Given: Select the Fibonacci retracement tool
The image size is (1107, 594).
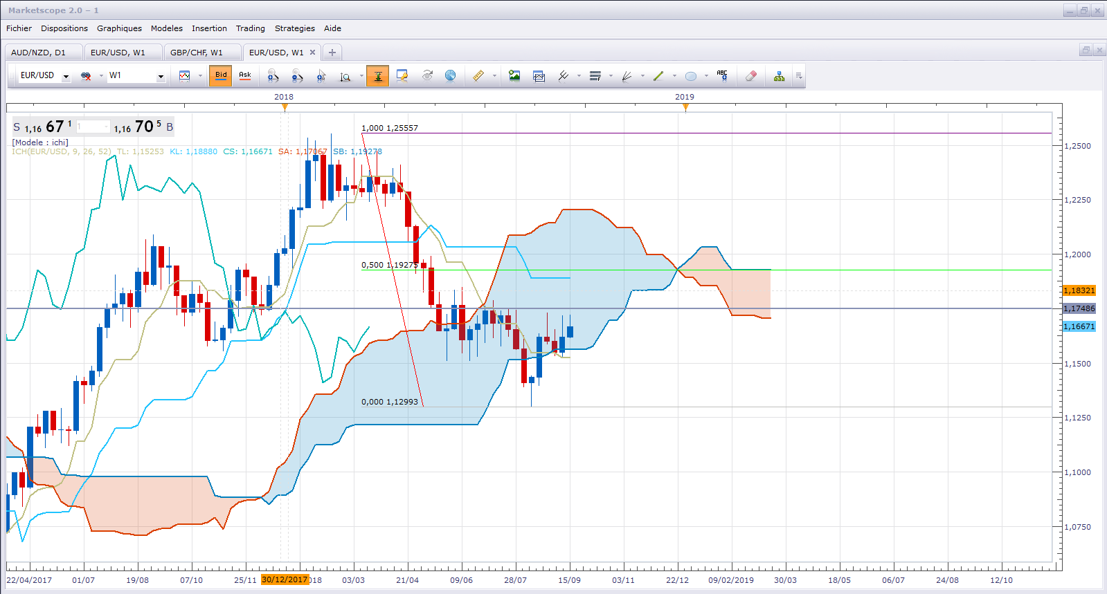Looking at the screenshot, I should coord(595,76).
